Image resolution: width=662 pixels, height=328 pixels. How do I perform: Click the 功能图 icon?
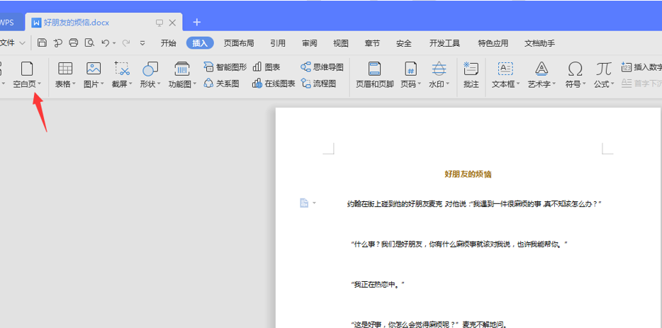182,69
